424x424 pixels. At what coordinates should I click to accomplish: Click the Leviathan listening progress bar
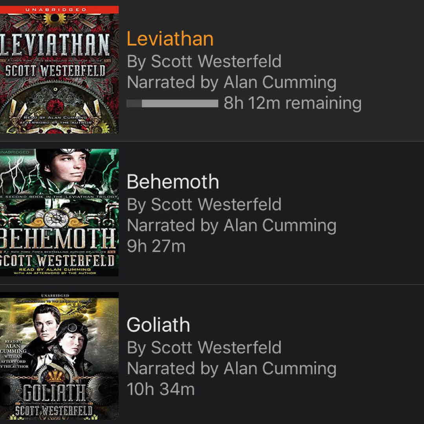pyautogui.click(x=172, y=104)
